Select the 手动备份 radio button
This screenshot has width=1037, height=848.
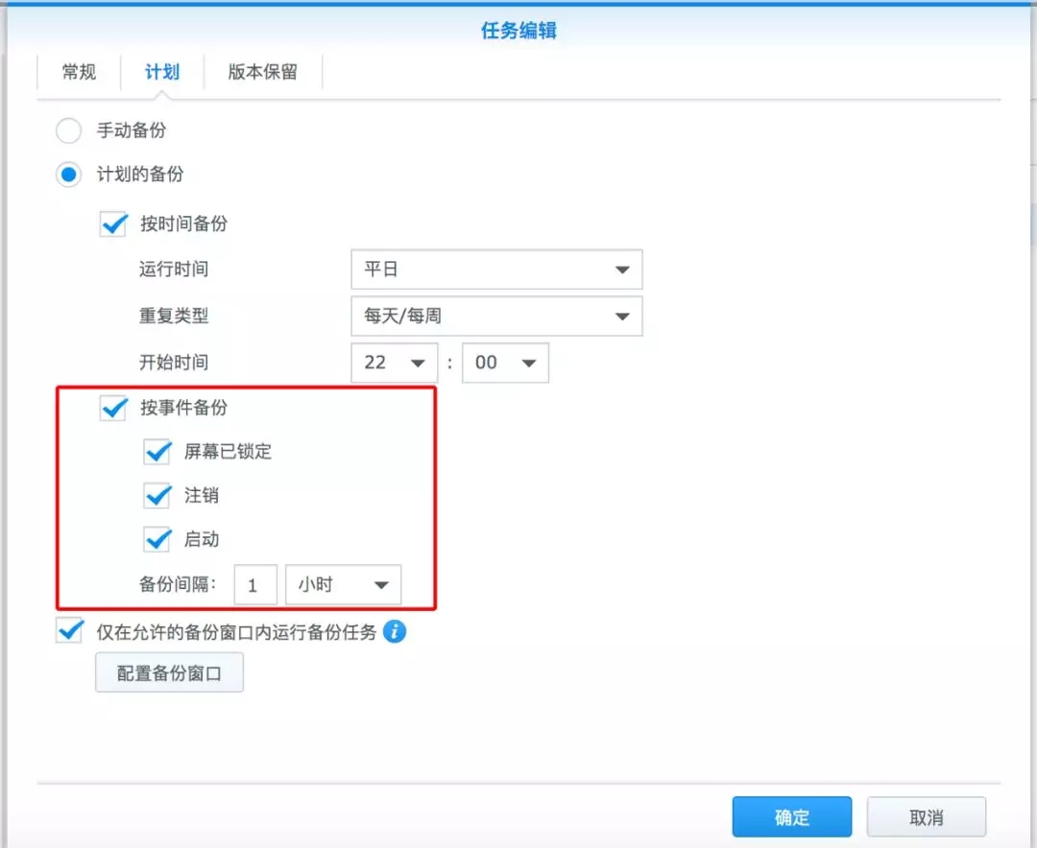68,130
